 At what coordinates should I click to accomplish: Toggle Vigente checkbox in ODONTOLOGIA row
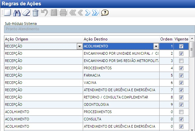[181, 104]
